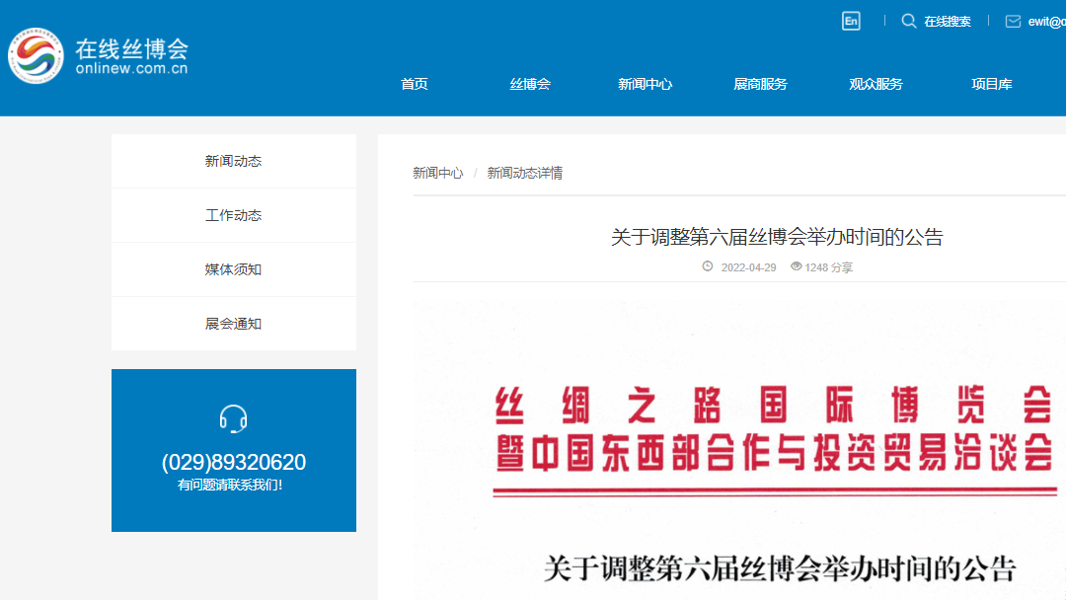Expand the 观众服务 menu

(x=876, y=84)
